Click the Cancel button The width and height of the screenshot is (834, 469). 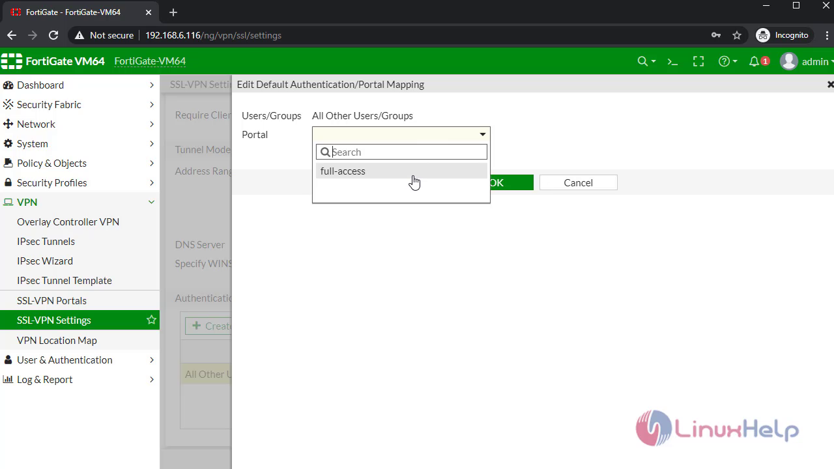pos(578,182)
